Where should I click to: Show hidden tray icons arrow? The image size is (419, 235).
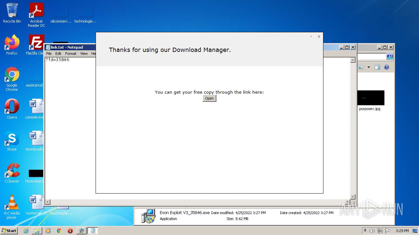click(x=365, y=230)
